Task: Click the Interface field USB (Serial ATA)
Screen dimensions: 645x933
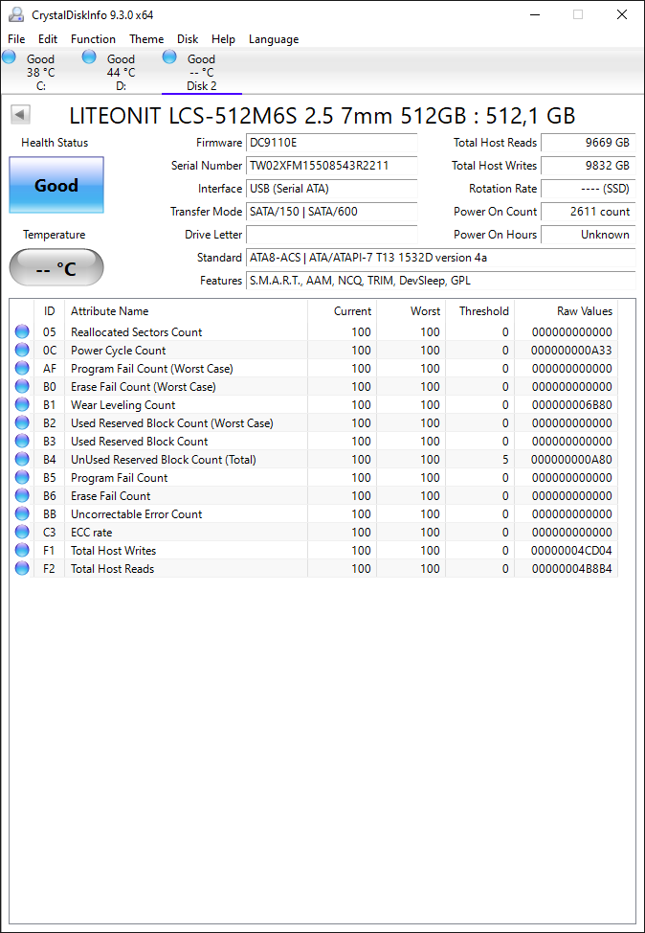Action: point(332,189)
